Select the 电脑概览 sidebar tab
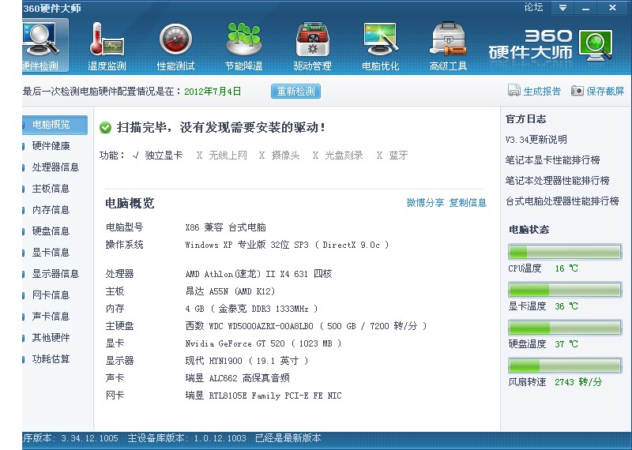This screenshot has width=632, height=450. 55,125
